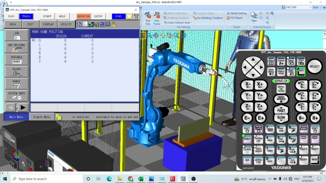Screen dimensions: 326x183
Task: Click the ENTER key on keypad
Action: pyautogui.click(x=315, y=160)
